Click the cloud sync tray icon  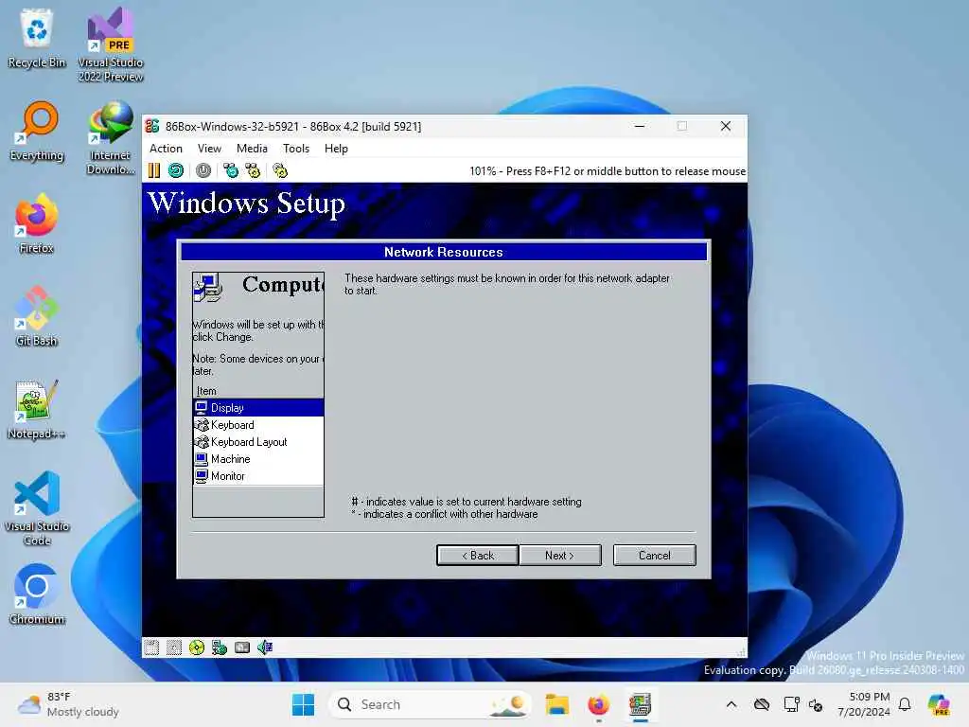(762, 704)
